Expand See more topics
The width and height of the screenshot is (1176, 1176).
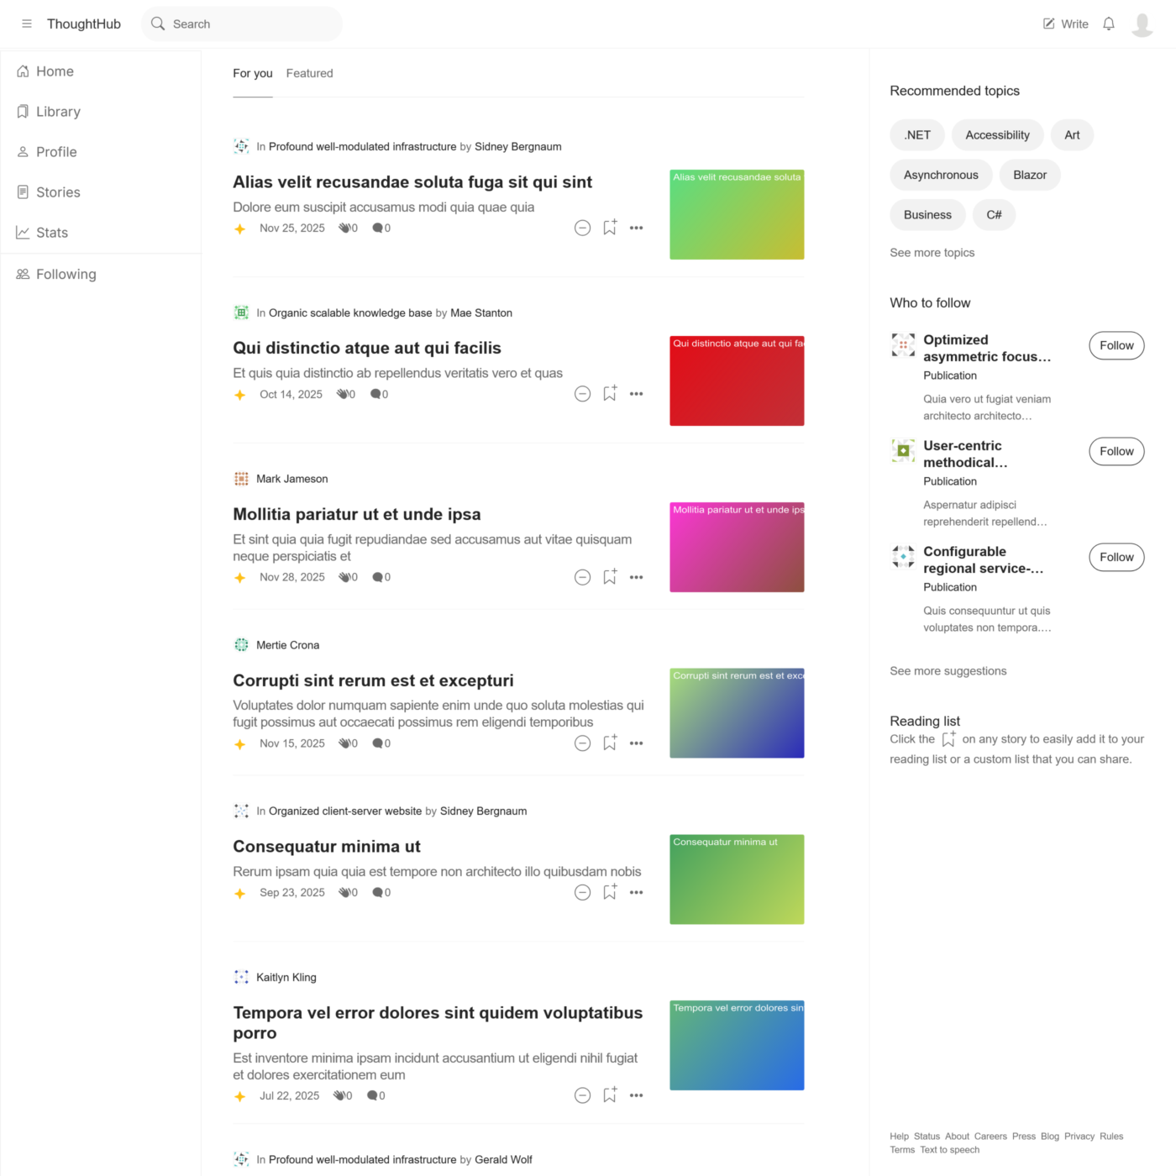point(932,253)
